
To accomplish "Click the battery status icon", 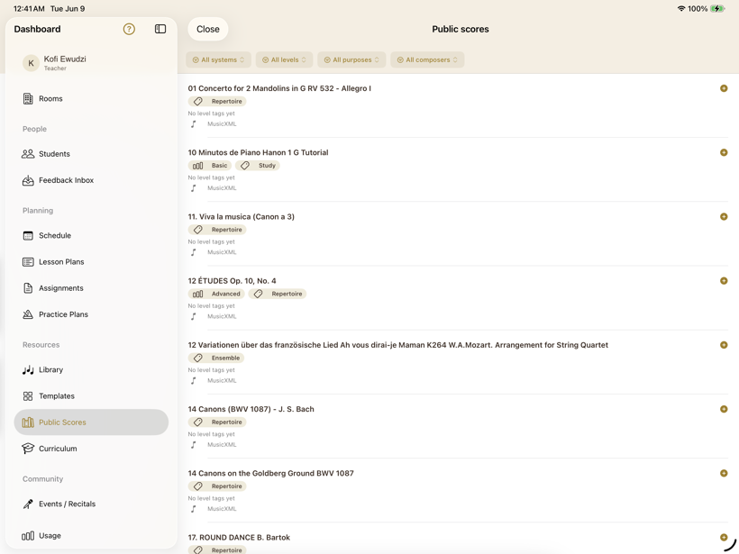I will 717,8.
